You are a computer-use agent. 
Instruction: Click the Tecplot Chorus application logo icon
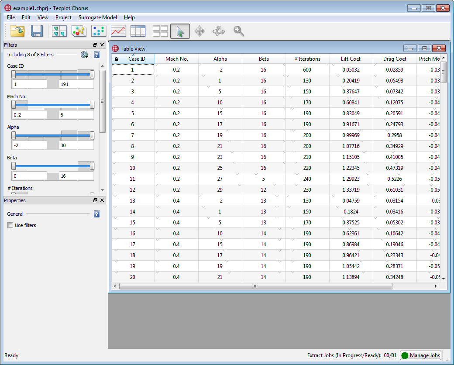8,8
